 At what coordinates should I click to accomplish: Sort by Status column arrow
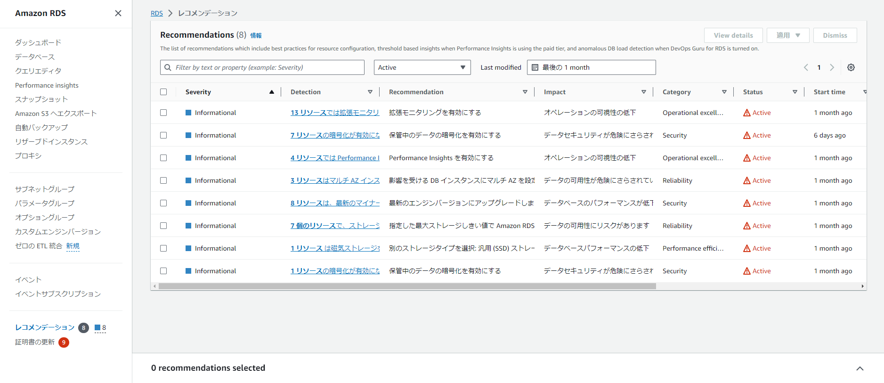(795, 92)
